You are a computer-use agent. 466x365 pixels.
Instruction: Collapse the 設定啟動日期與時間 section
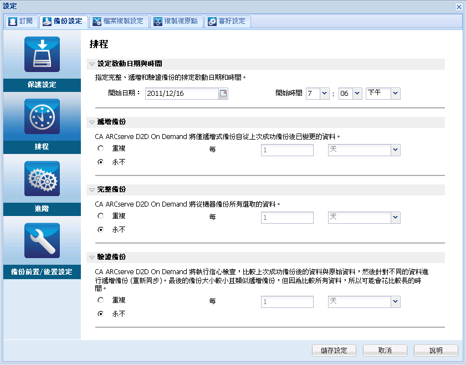click(x=92, y=64)
